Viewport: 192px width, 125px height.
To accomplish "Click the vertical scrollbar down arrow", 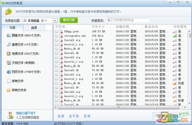I will [189, 103].
